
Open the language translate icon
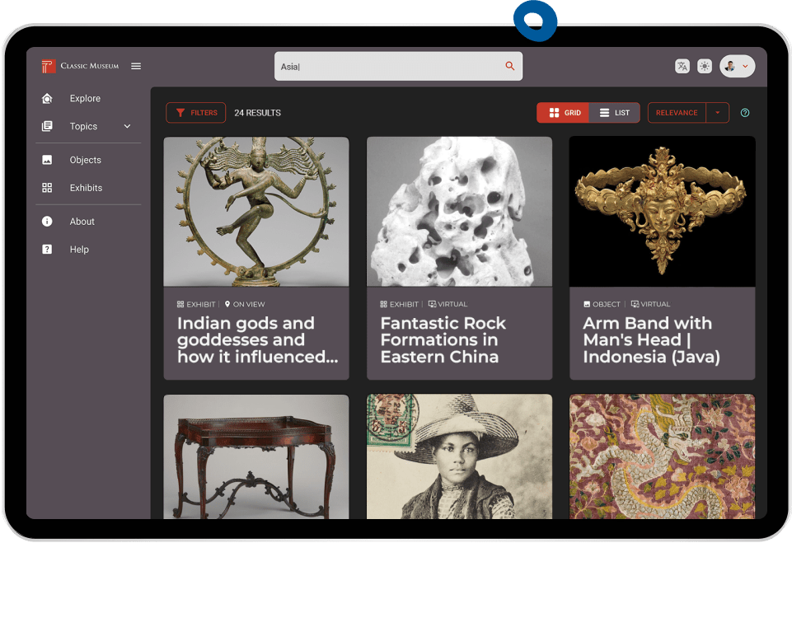pos(682,67)
